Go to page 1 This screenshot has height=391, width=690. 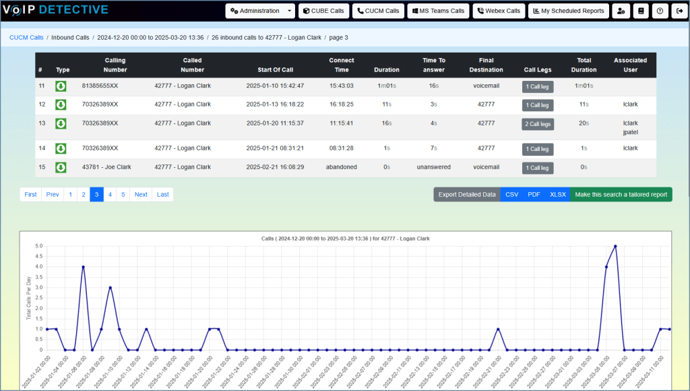click(x=70, y=195)
